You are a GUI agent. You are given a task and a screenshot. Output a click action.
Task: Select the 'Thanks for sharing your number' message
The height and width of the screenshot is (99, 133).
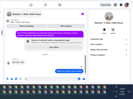coord(69,71)
